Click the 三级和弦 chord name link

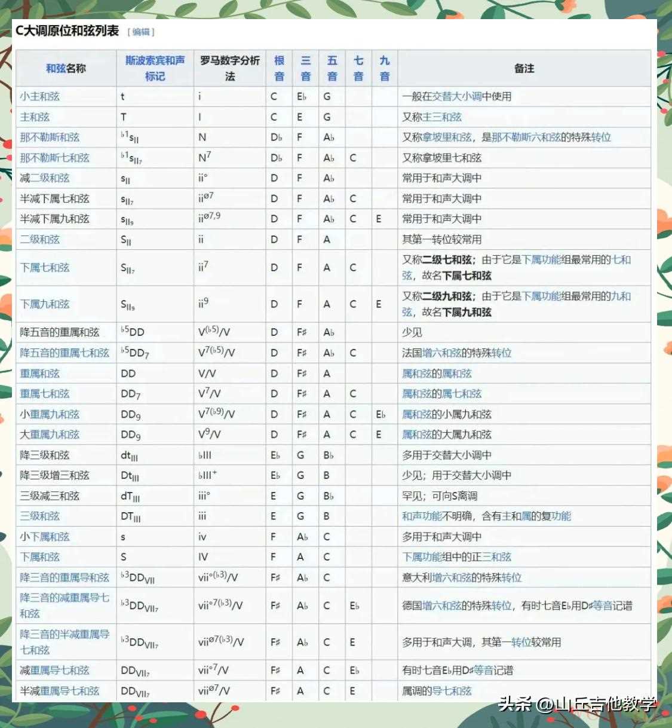click(39, 516)
